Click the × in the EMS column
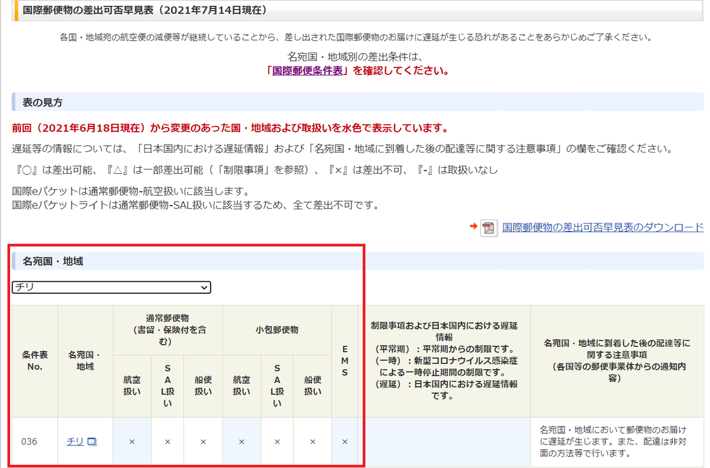Screen dimensions: 710x468 pos(345,441)
